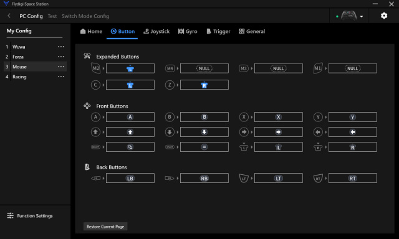This screenshot has width=399, height=239.
Task: Click the Start button icon
Action: 170,147
